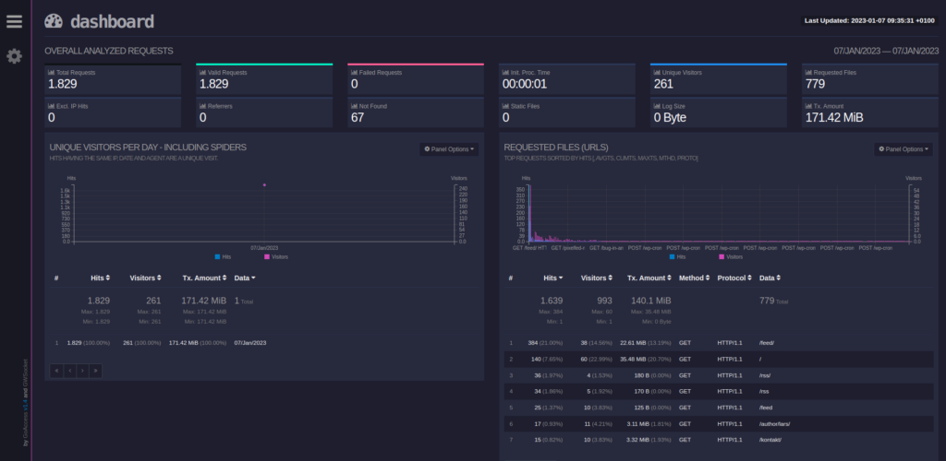Sort visitors table by Tx. Amount
The width and height of the screenshot is (946, 461).
tap(205, 278)
